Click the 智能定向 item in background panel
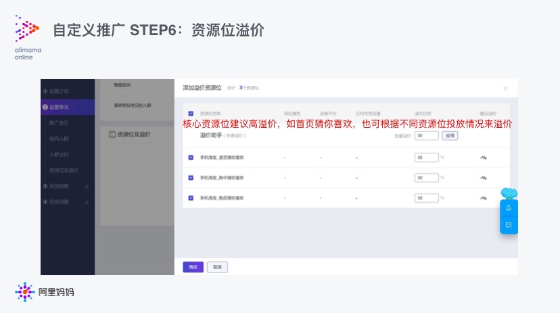Image resolution: width=560 pixels, height=313 pixels. [x=122, y=85]
